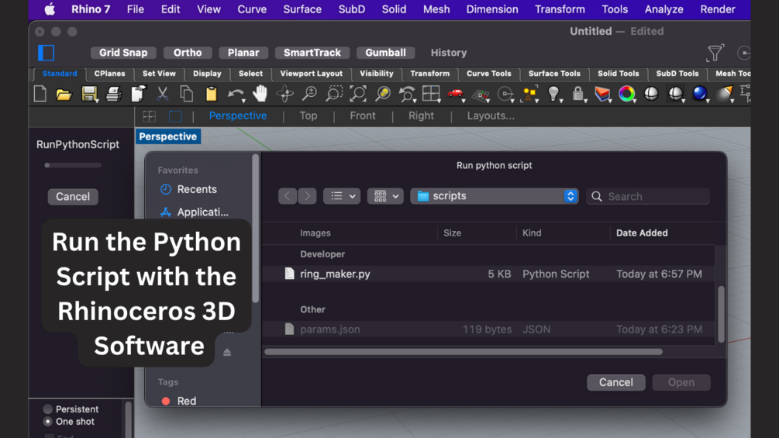This screenshot has height=438, width=779.
Task: Cancel the RunPythonScript command
Action: pos(73,197)
